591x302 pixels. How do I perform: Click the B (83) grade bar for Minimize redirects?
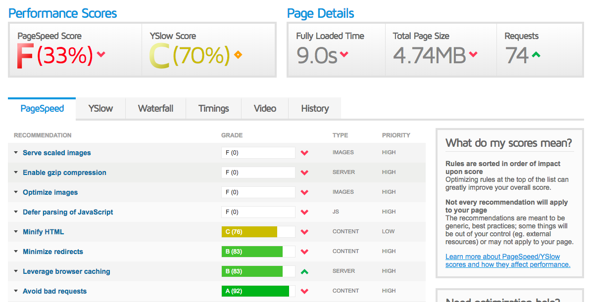click(x=258, y=252)
